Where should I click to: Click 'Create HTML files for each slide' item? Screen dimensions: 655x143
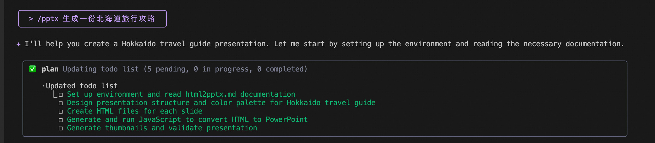pyautogui.click(x=134, y=111)
